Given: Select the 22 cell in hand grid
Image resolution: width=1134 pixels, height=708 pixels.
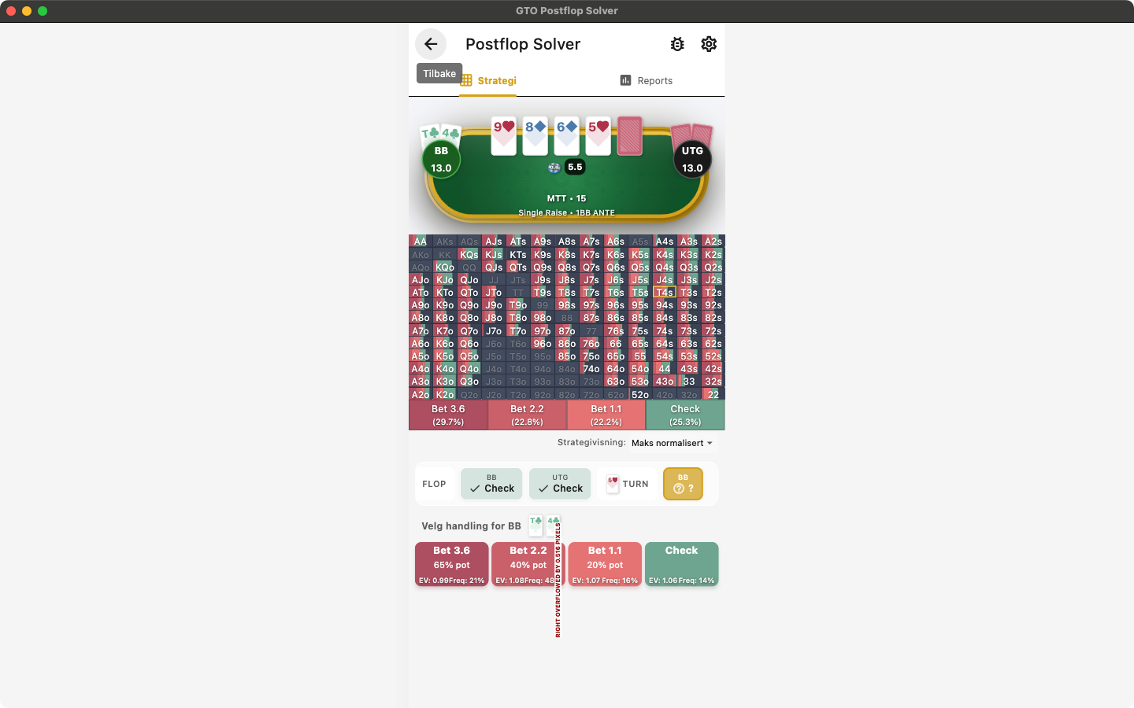Looking at the screenshot, I should tap(713, 394).
